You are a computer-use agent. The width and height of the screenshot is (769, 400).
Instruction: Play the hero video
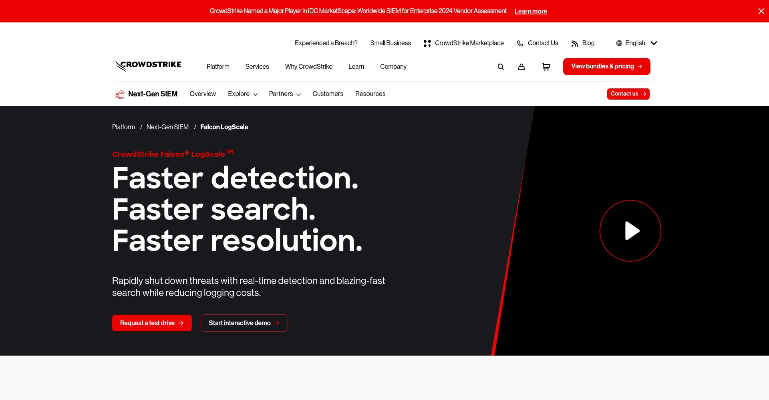pos(630,231)
